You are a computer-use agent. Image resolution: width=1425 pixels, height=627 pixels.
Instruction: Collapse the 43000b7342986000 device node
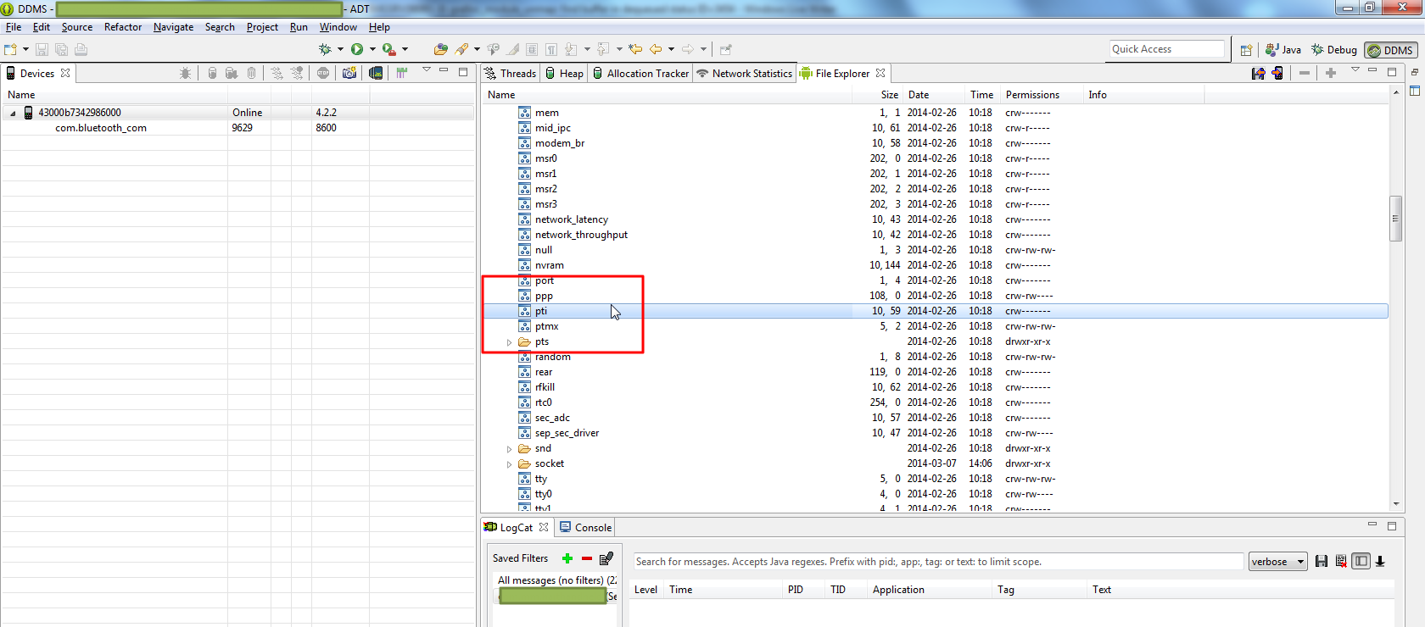click(13, 113)
